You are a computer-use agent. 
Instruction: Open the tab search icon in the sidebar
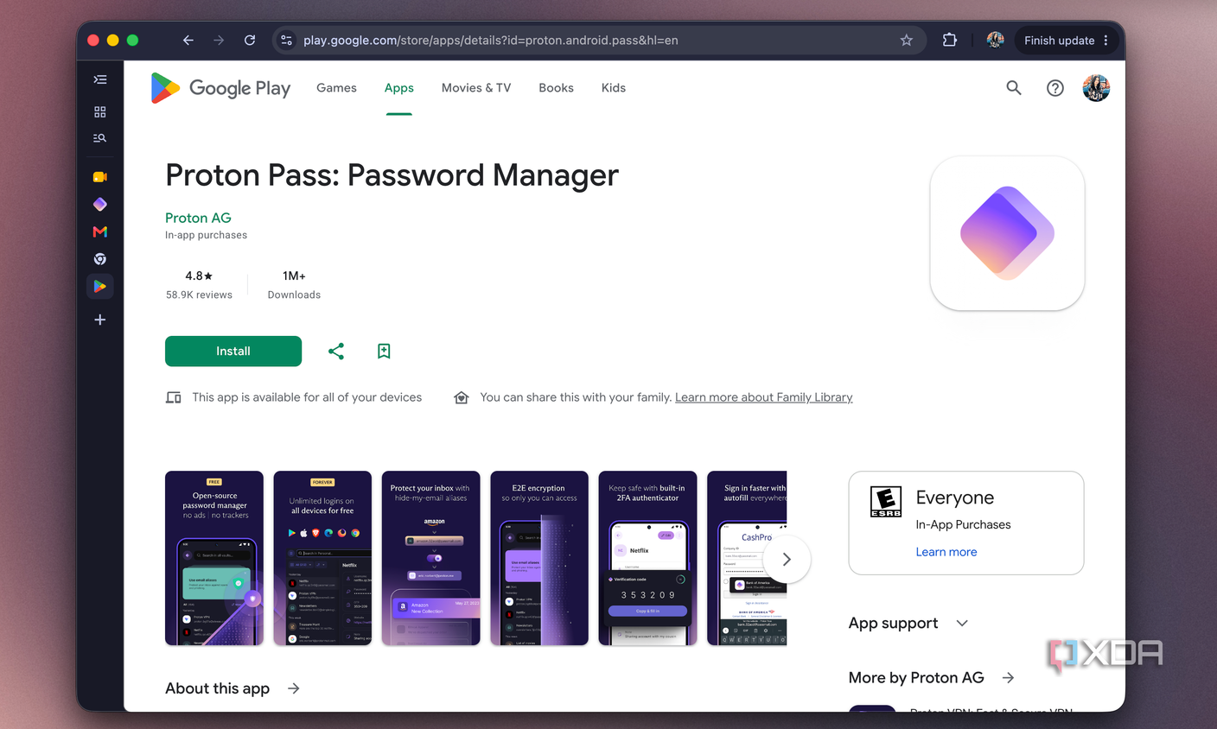coord(100,138)
